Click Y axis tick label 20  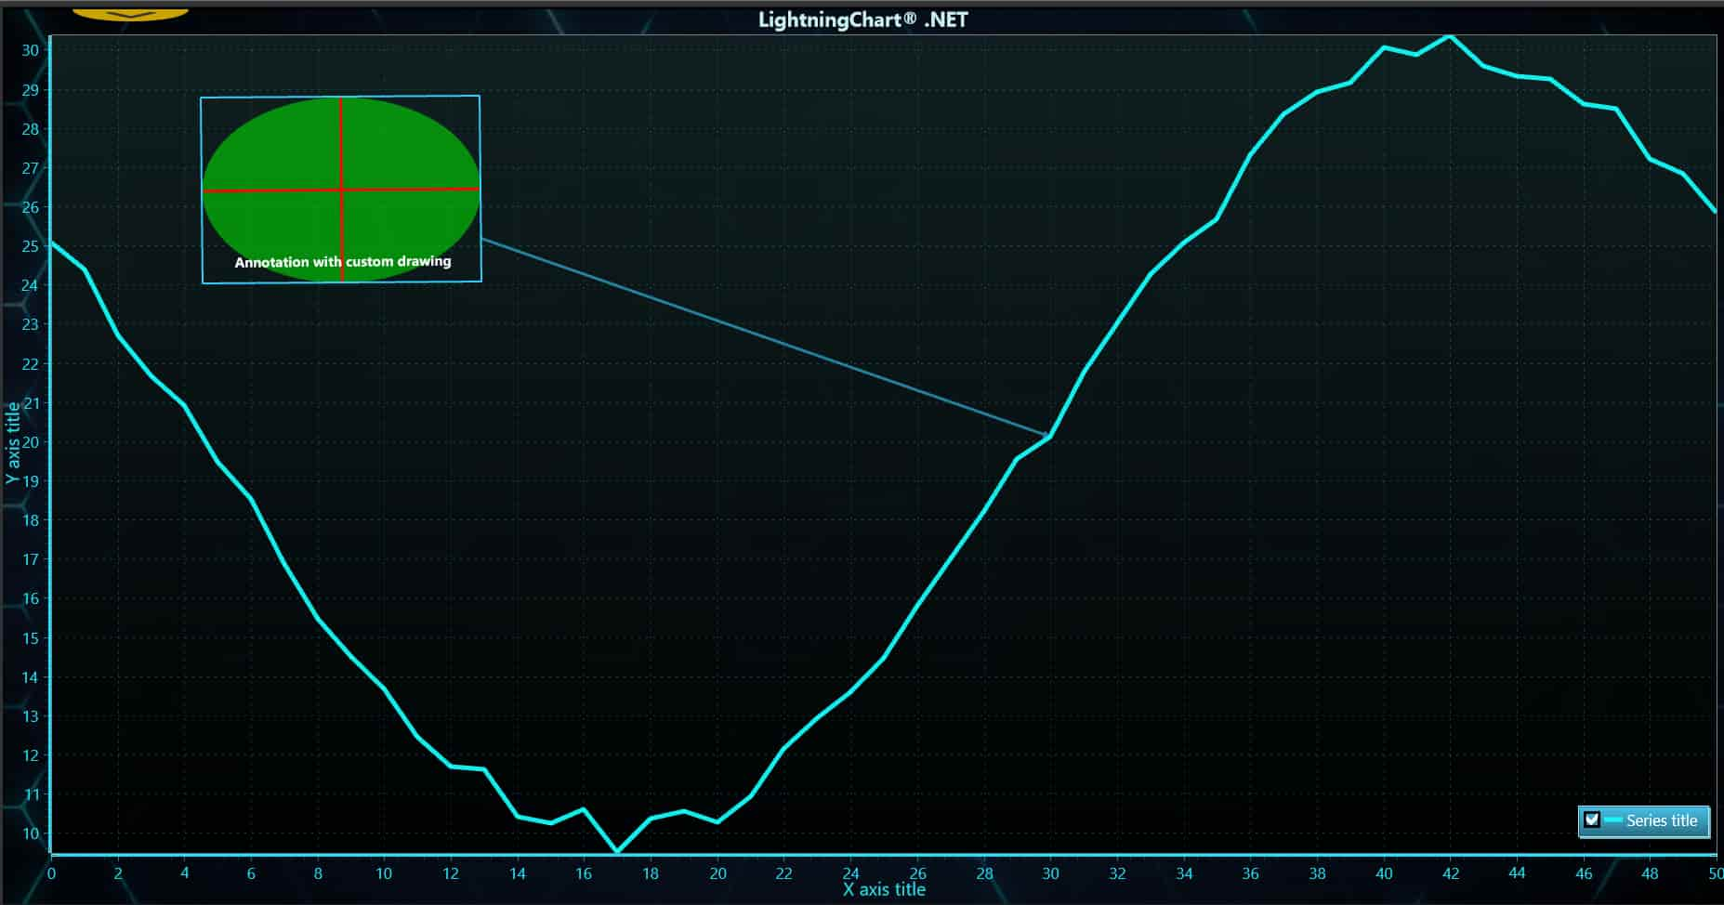(31, 442)
